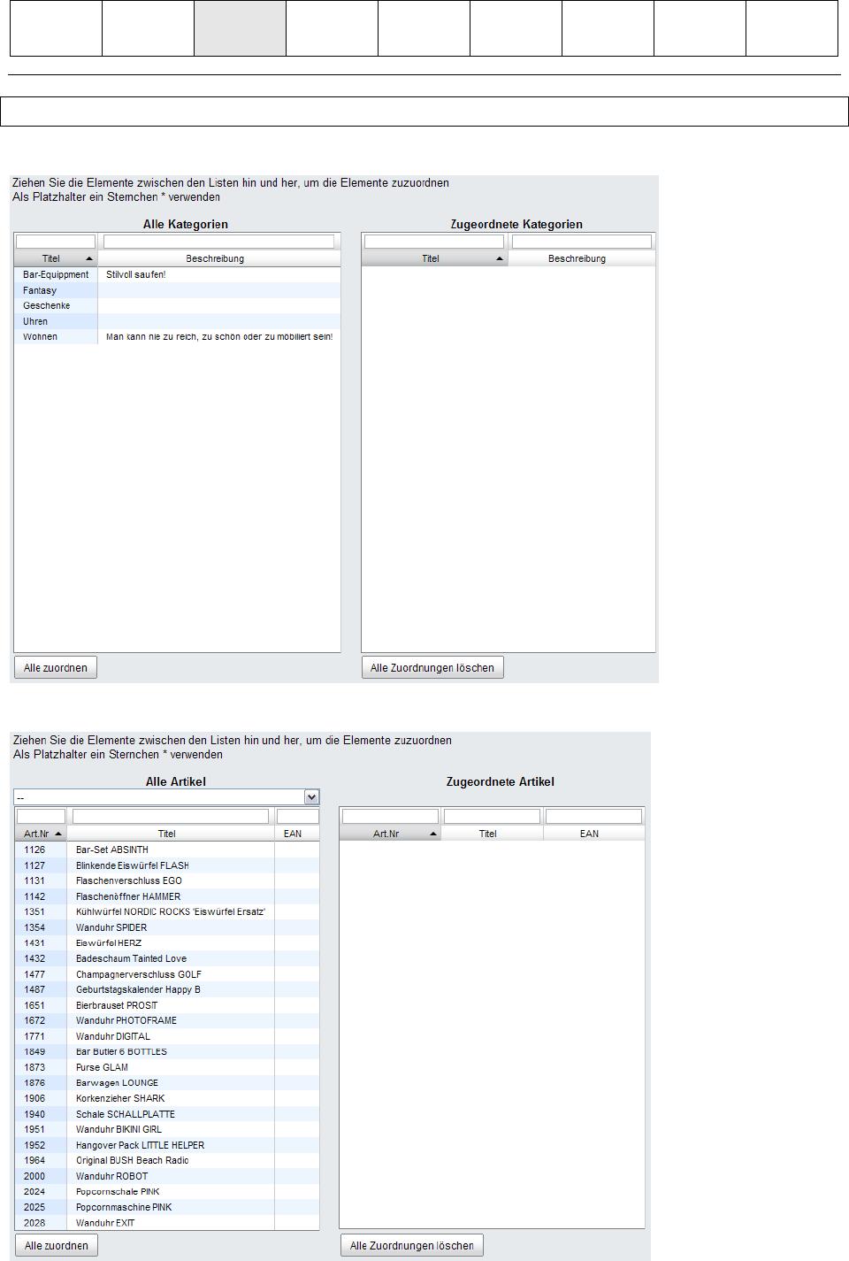Select article 'Flaschenöffner HAMMER'
849x1261 pixels.
(x=167, y=896)
